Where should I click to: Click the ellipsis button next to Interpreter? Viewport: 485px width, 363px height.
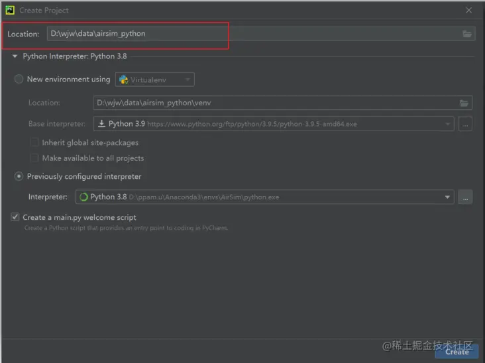tap(465, 197)
